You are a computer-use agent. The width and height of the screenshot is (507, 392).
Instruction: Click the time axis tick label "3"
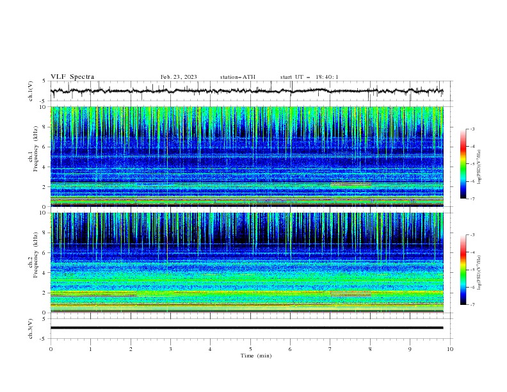tap(170, 349)
